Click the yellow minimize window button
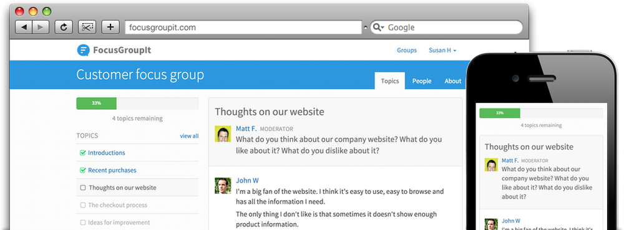 click(x=33, y=11)
